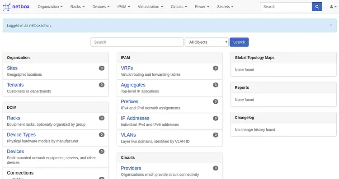Expand the Organization menu
339x179 pixels.
point(50,7)
